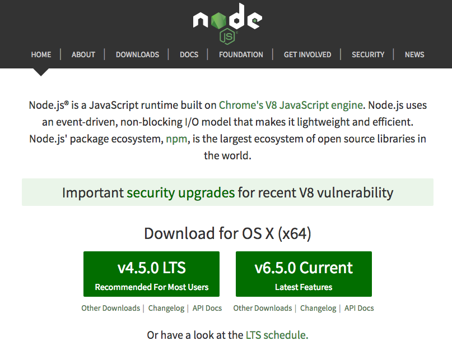
Task: Open the HOME navigation item
Action: 41,54
